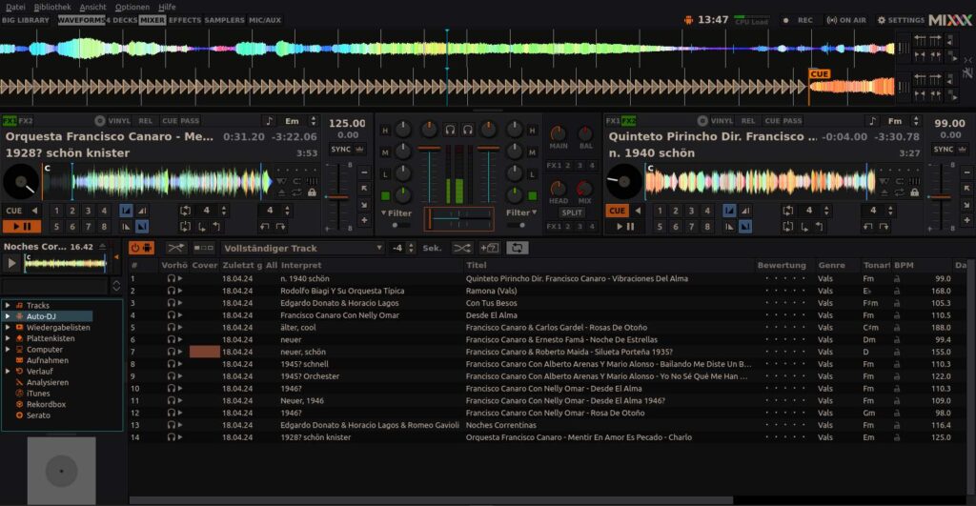Click the CUE button on left deck
The width and height of the screenshot is (976, 506).
pyautogui.click(x=13, y=211)
